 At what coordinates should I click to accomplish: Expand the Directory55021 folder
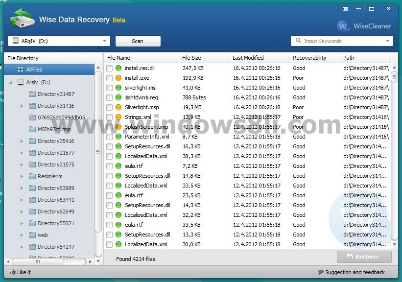coord(22,223)
